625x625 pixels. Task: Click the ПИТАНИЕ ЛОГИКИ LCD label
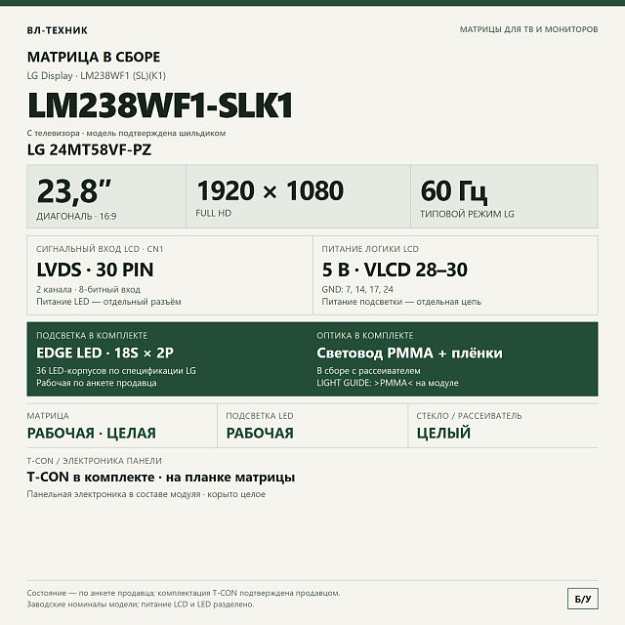(370, 249)
